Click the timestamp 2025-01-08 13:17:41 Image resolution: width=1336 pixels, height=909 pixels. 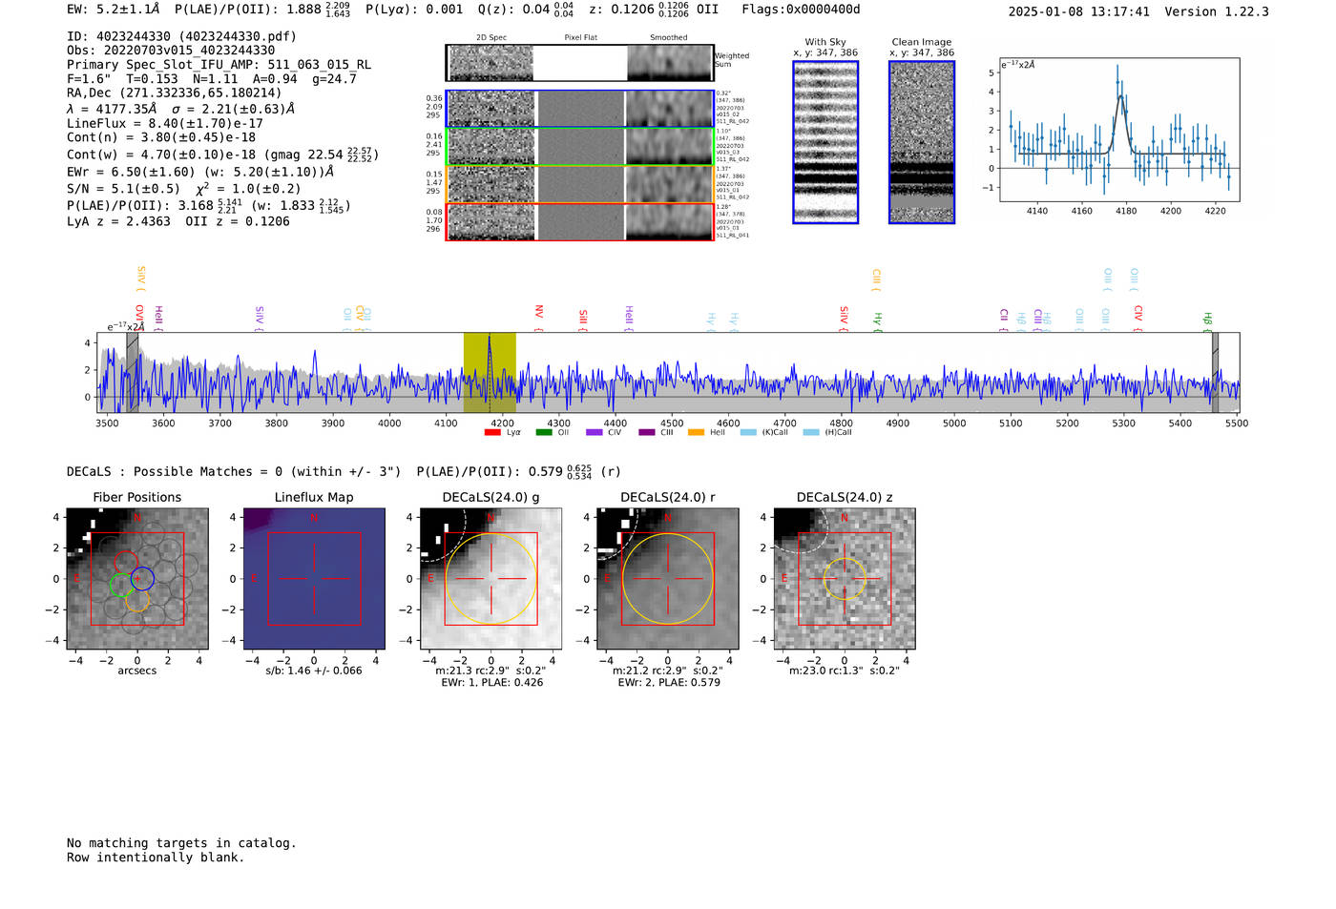1078,11
